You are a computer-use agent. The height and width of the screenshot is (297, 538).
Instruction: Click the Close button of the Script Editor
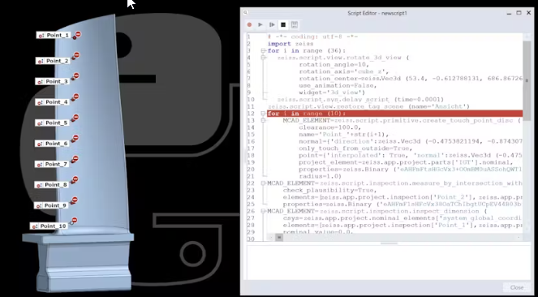click(x=517, y=287)
